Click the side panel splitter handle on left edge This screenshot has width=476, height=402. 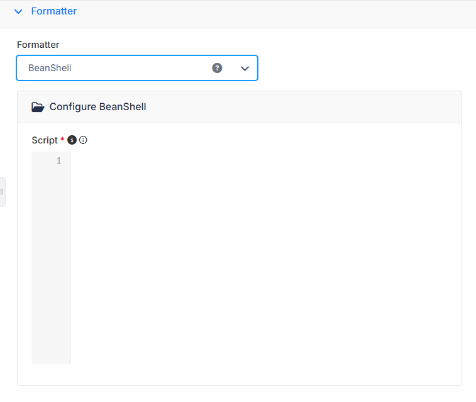coord(3,192)
